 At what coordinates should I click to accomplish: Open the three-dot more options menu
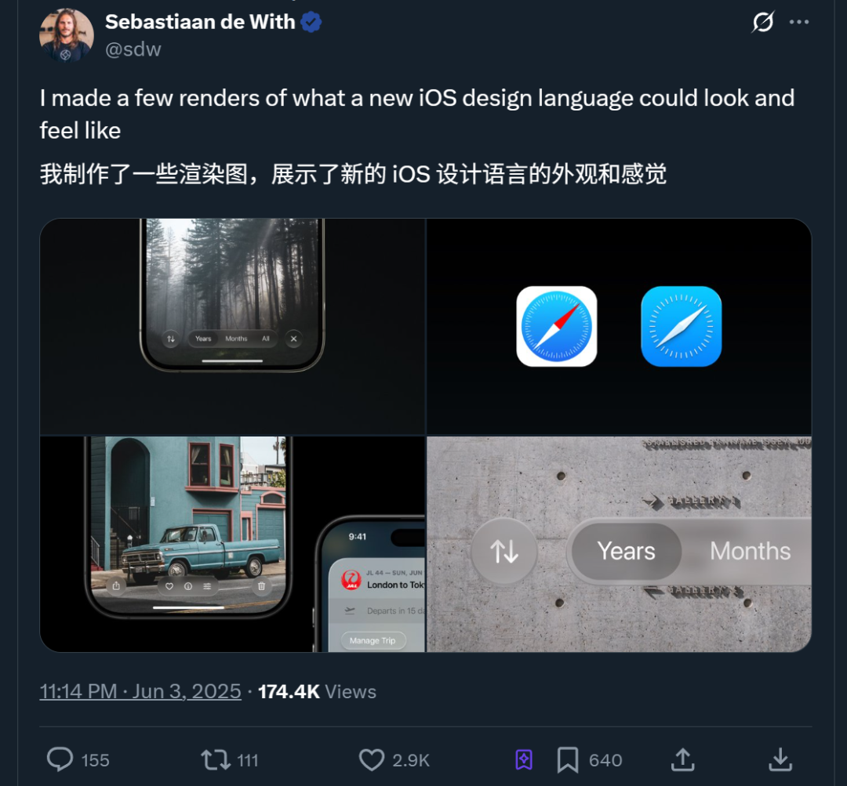point(799,22)
